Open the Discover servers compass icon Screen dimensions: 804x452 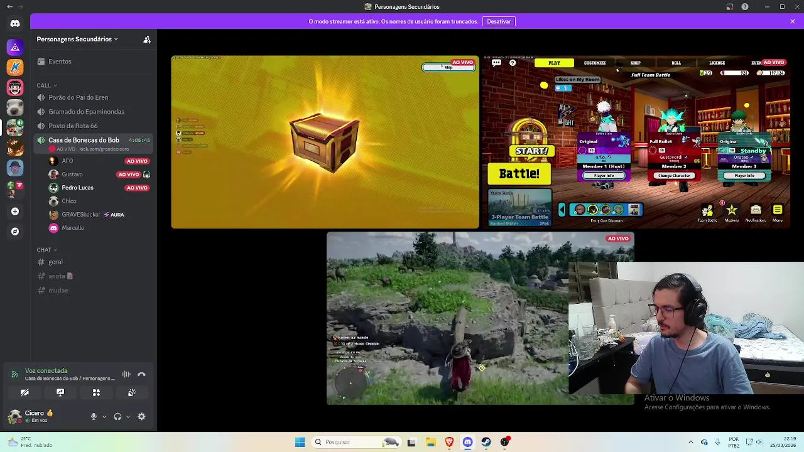coord(15,232)
